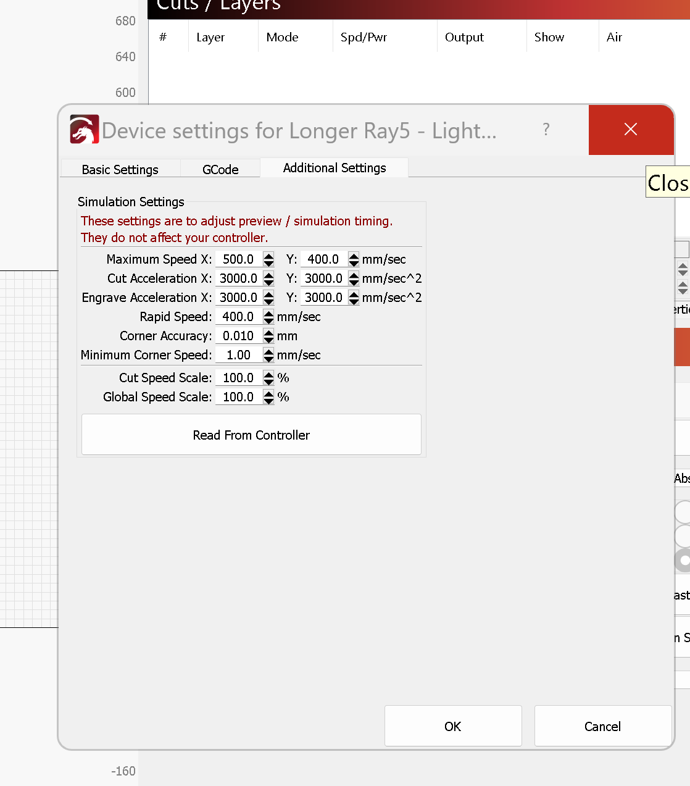Edit the Maximum Speed X field
The width and height of the screenshot is (690, 786).
238,259
